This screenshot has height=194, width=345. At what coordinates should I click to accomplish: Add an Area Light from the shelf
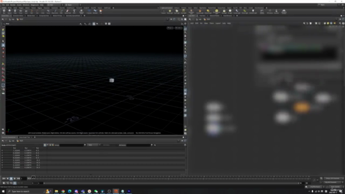coord(183,11)
